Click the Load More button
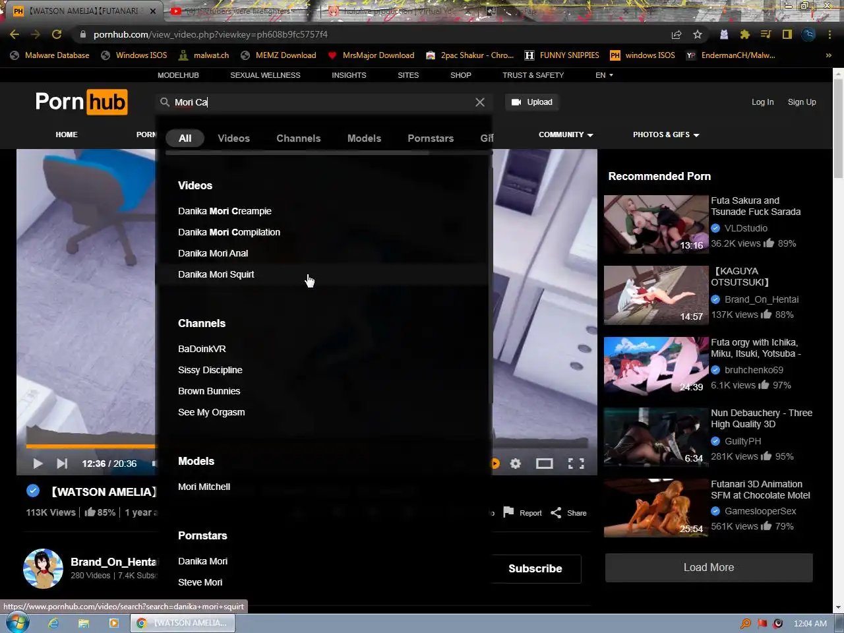Viewport: 844px width, 633px height. [x=709, y=567]
